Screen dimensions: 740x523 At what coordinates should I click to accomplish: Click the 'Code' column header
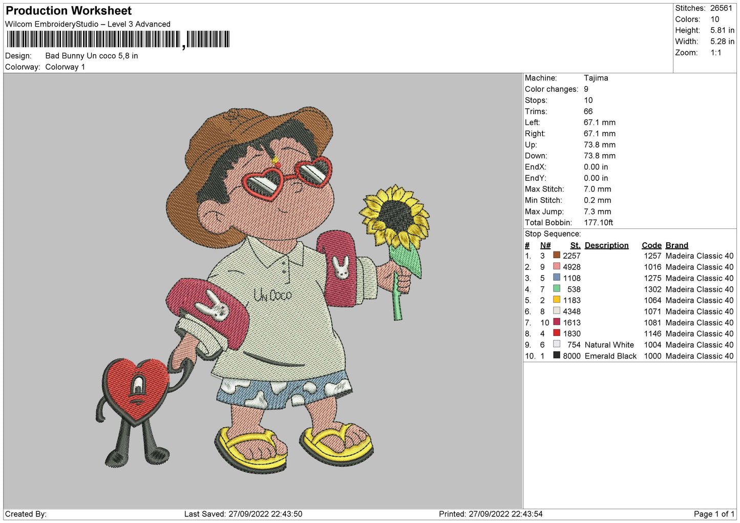point(652,245)
